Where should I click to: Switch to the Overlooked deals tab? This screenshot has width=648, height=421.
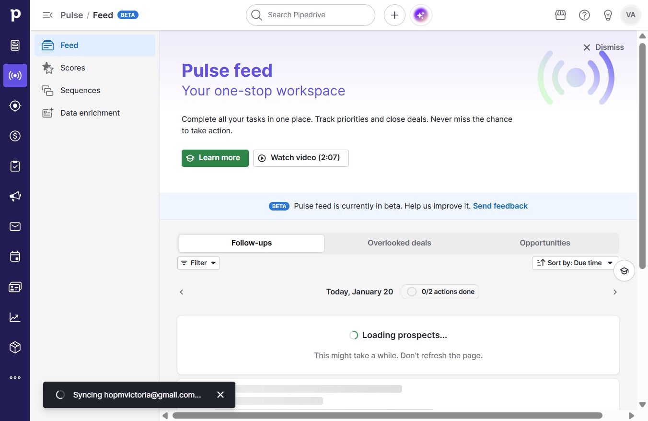click(399, 243)
